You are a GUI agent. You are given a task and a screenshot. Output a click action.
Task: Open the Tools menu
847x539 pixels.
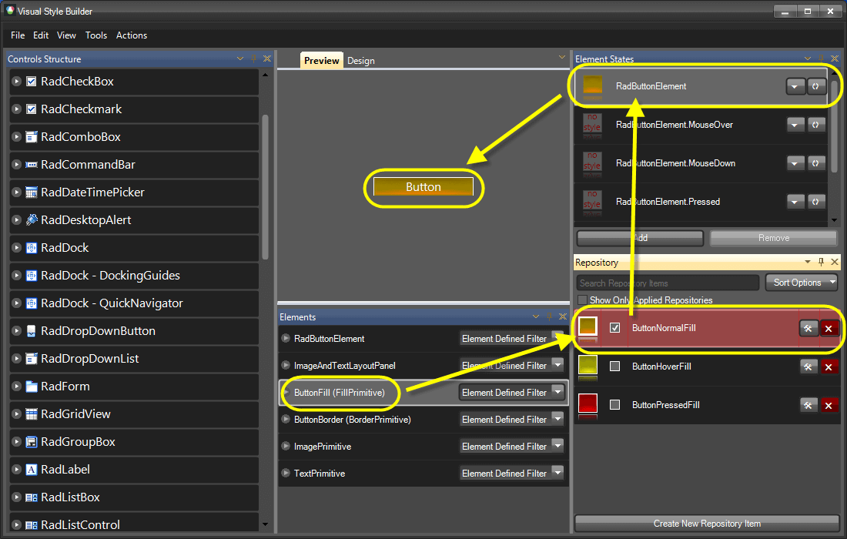(96, 35)
